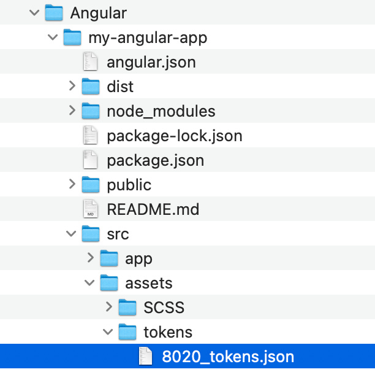Select the highlighted '8020_tokens.json' file name

[228, 357]
